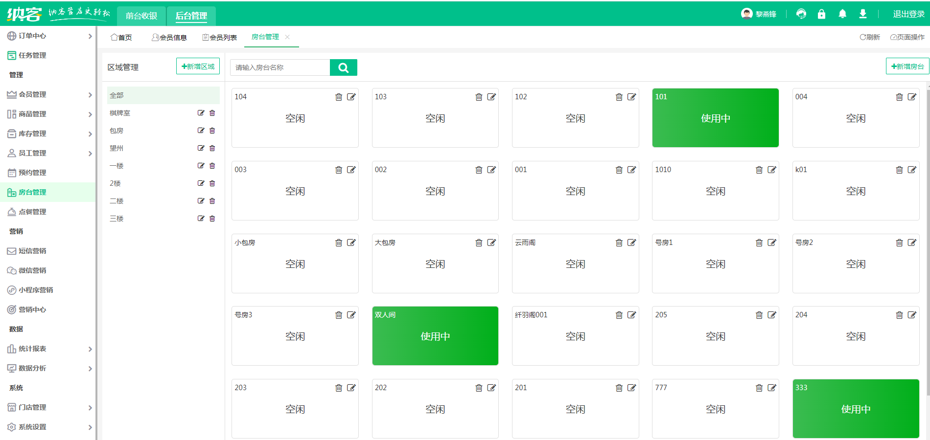Open the 会员列表 page tab
This screenshot has width=930, height=440.
tap(220, 37)
